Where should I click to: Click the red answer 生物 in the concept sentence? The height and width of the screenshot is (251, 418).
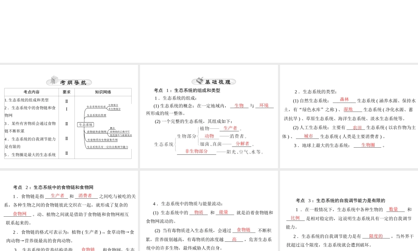pos(239,105)
